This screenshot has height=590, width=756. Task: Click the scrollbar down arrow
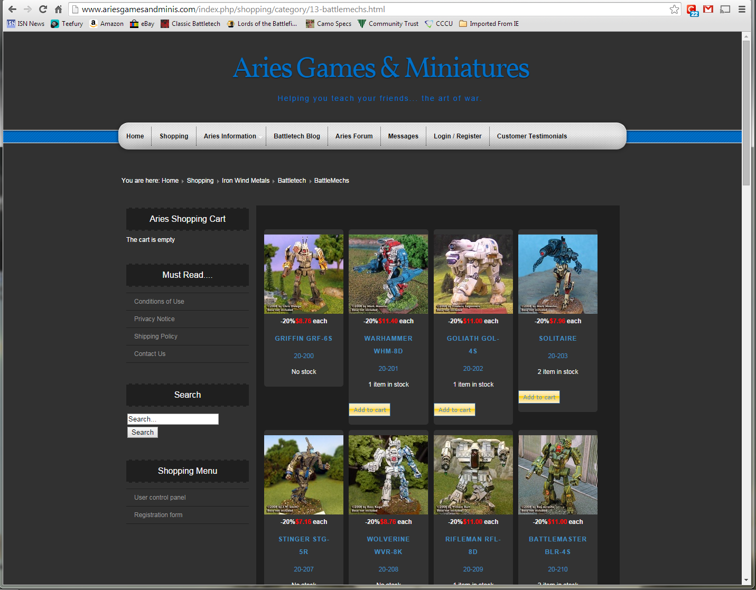[746, 580]
